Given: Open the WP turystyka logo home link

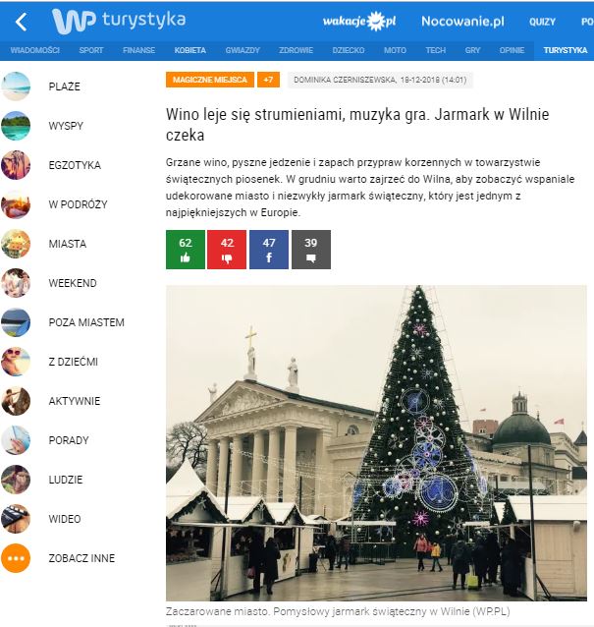Looking at the screenshot, I should click(x=119, y=21).
